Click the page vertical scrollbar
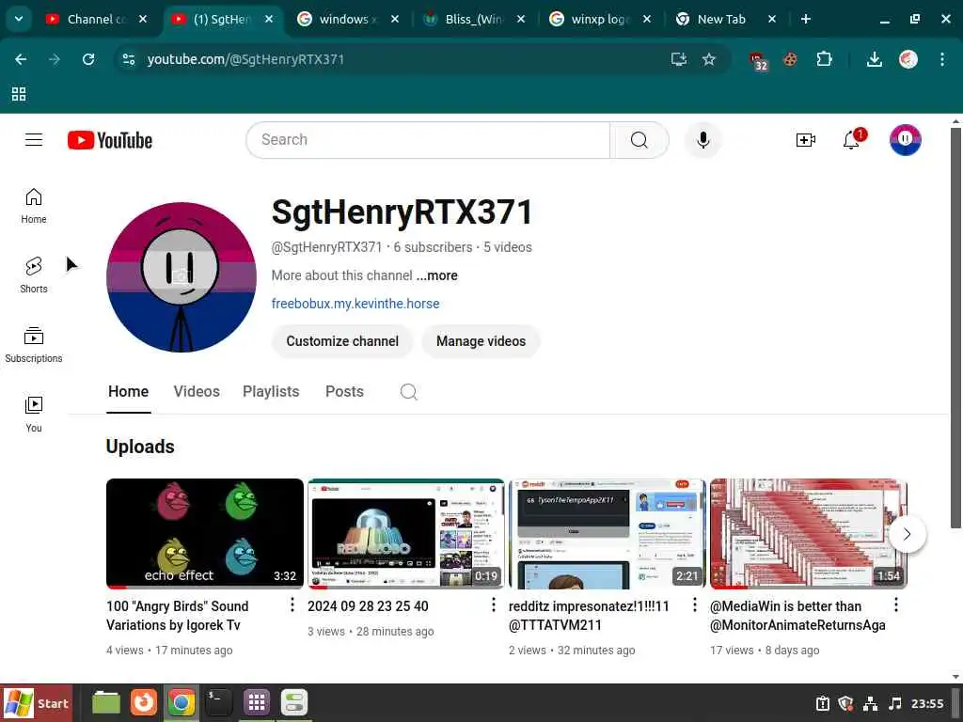 click(x=955, y=327)
